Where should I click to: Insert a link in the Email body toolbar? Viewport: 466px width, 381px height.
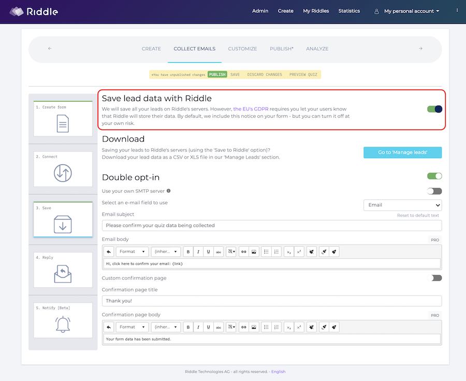point(244,251)
